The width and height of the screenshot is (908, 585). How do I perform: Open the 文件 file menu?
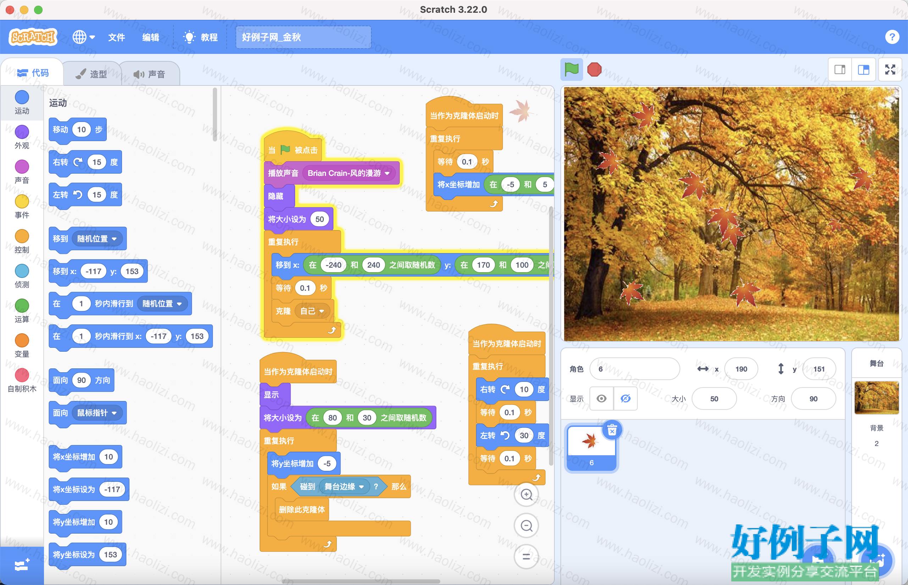coord(116,37)
